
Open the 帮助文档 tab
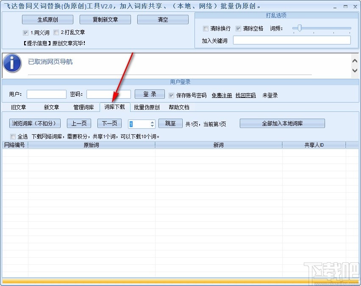tap(179, 107)
